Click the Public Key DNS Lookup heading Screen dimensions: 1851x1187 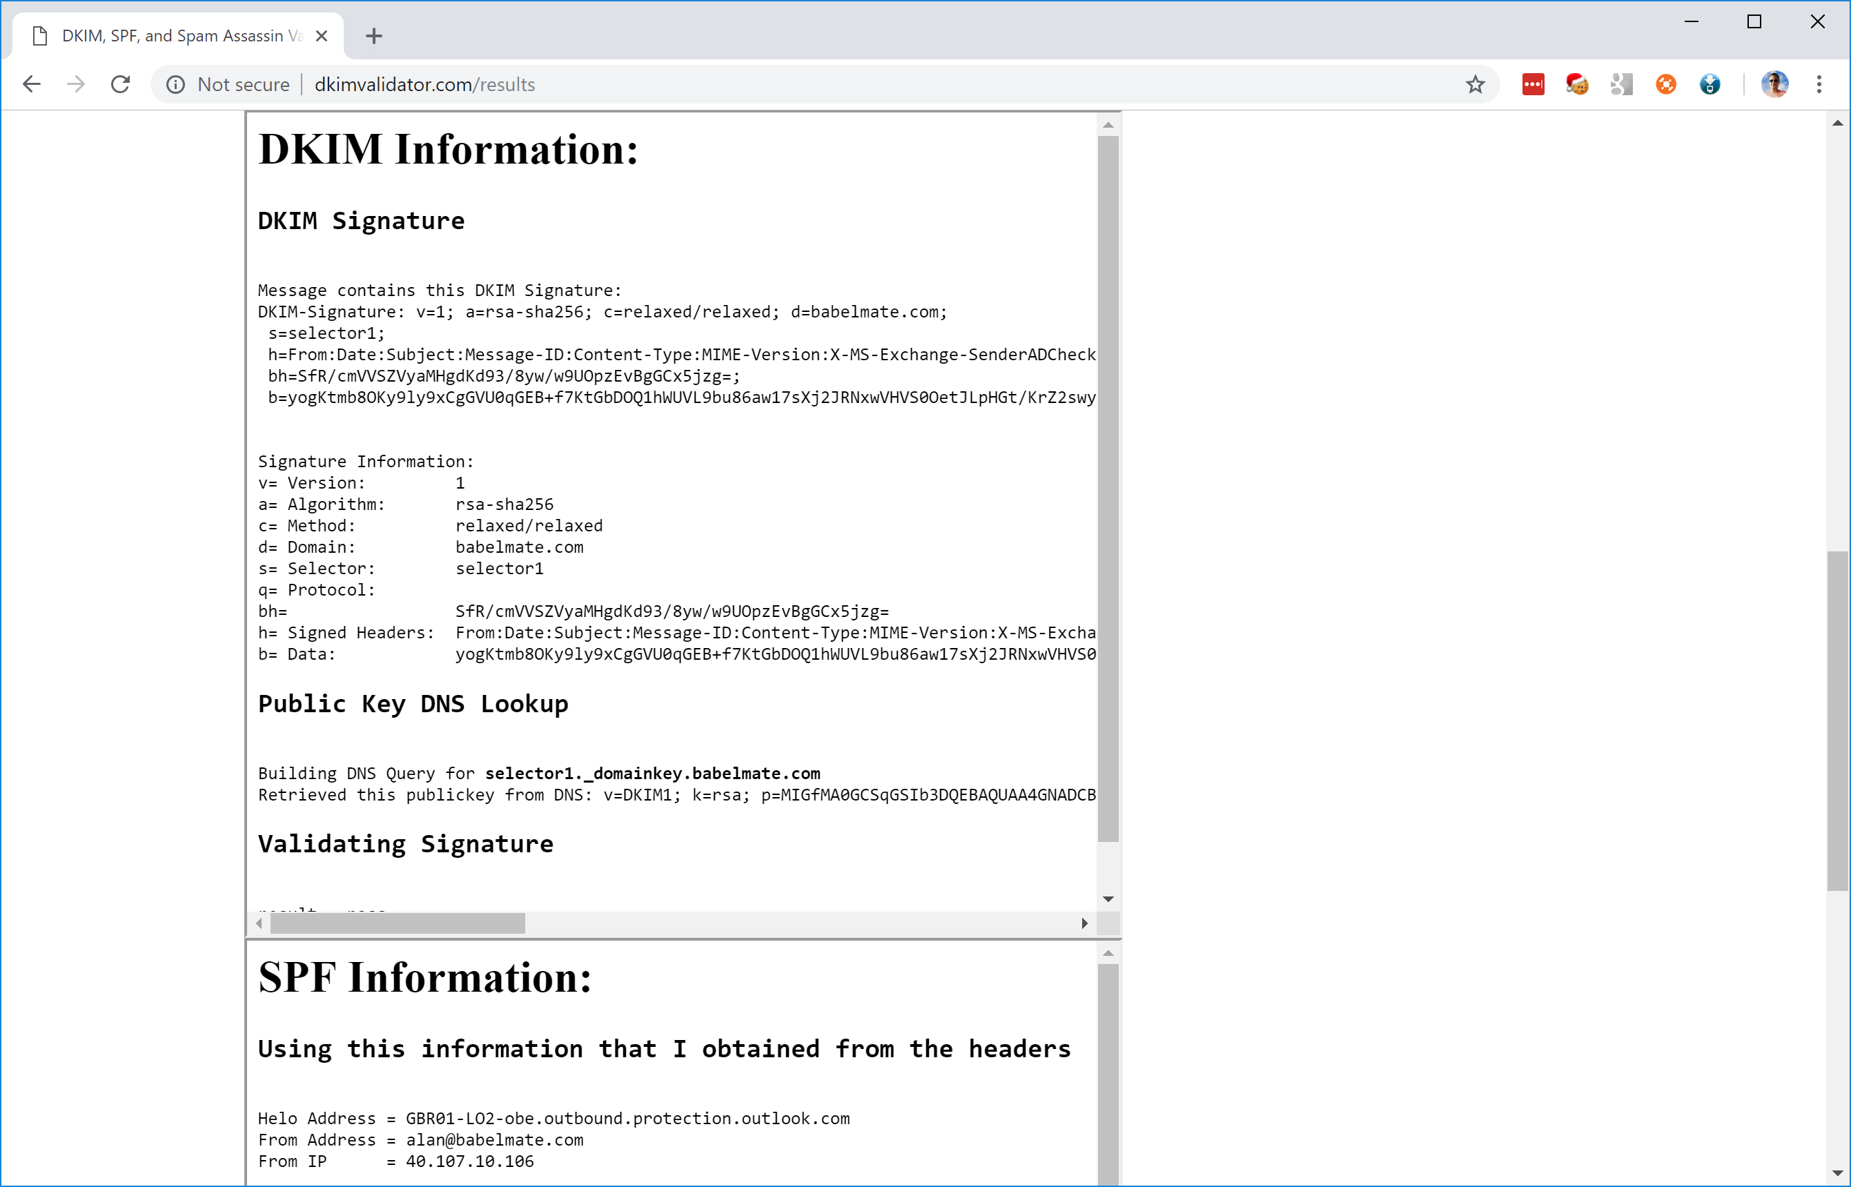pos(413,704)
